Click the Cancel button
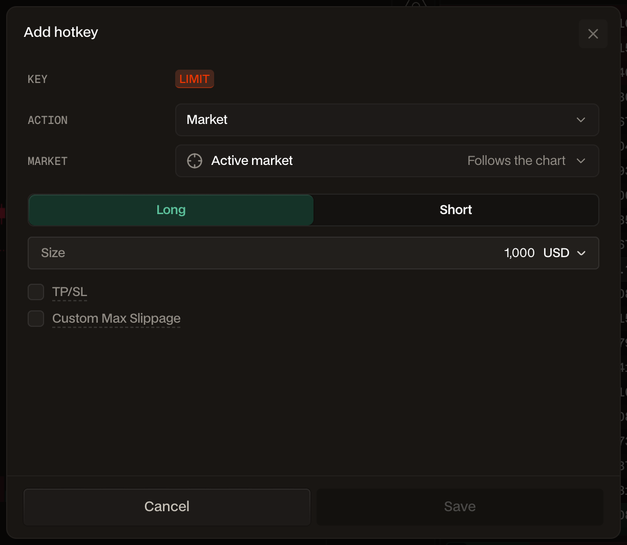This screenshot has width=627, height=545. coord(167,507)
